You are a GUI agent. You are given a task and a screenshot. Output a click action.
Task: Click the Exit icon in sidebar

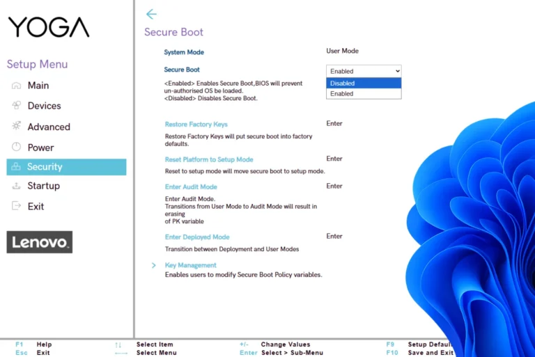click(x=17, y=206)
